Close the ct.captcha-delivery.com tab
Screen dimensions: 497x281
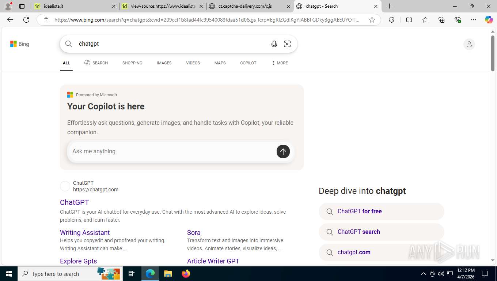(288, 6)
